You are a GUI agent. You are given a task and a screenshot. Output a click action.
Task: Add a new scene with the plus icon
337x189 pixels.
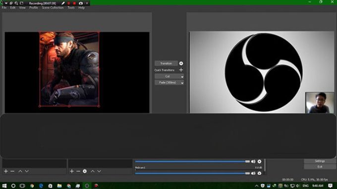point(6,171)
